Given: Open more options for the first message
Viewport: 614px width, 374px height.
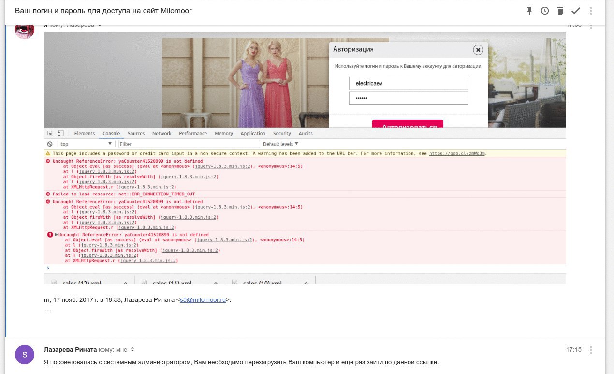Looking at the screenshot, I should pos(591,26).
